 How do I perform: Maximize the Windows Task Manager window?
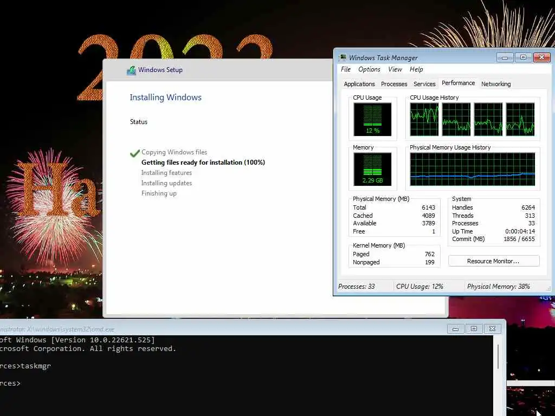pos(523,57)
